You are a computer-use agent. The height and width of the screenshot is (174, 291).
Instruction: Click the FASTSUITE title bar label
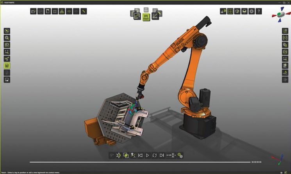pos(9,3)
